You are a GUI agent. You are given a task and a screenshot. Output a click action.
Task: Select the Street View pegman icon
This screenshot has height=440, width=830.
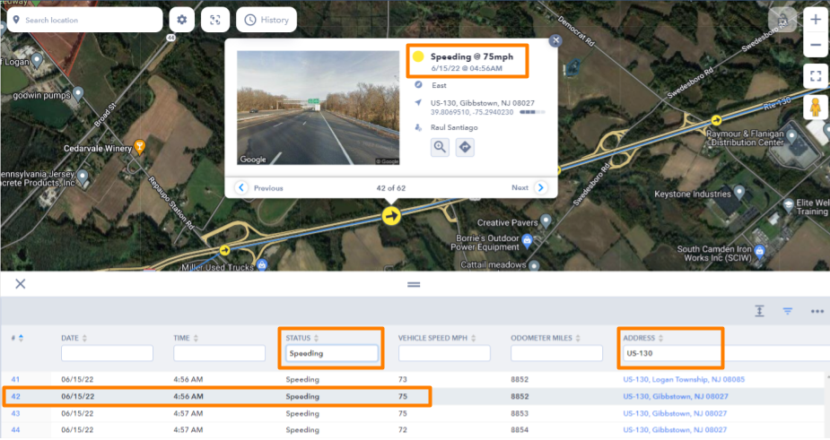[x=816, y=108]
